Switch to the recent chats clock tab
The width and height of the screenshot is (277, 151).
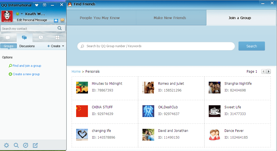click(41, 38)
